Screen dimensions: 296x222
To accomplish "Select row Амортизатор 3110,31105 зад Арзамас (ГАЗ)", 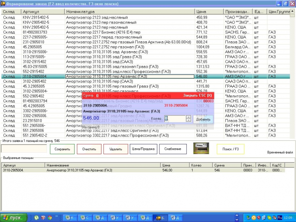I will [146, 52].
